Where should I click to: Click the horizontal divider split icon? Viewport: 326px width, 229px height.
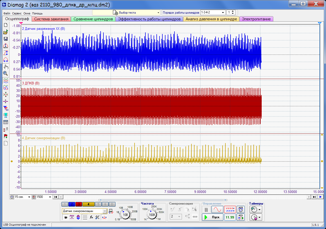5,101
